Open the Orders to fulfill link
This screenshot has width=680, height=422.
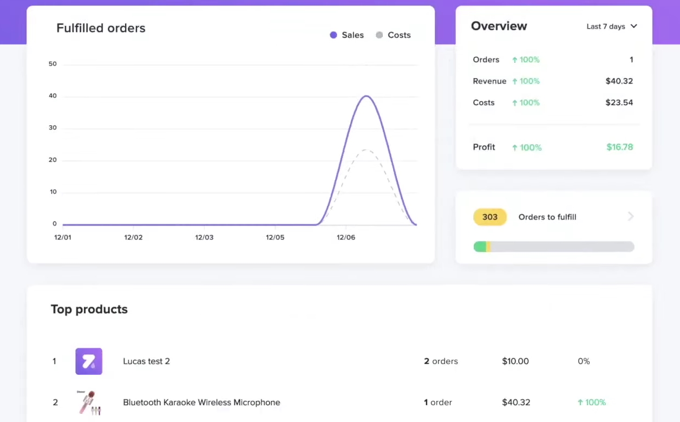(x=547, y=217)
